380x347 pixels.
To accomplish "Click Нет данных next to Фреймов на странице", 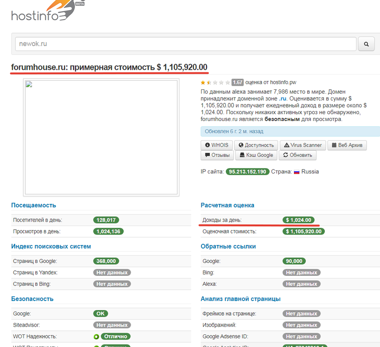I will (301, 314).
